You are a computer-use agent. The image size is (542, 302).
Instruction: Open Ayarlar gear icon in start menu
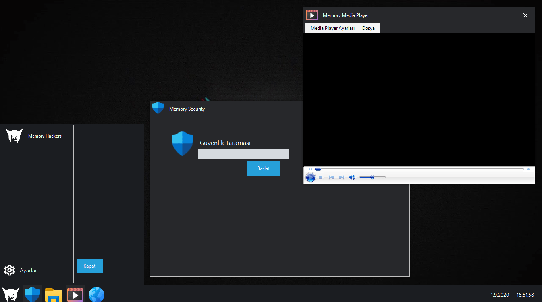pyautogui.click(x=9, y=270)
